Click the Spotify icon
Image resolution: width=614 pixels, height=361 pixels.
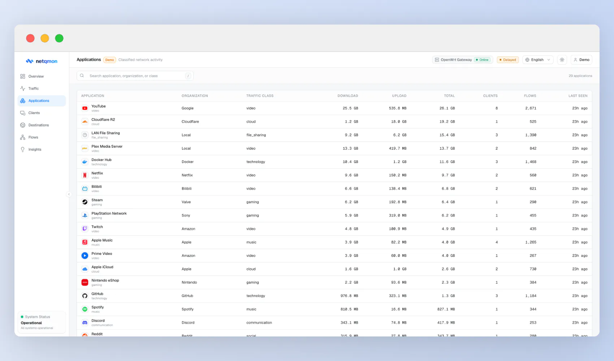point(85,309)
